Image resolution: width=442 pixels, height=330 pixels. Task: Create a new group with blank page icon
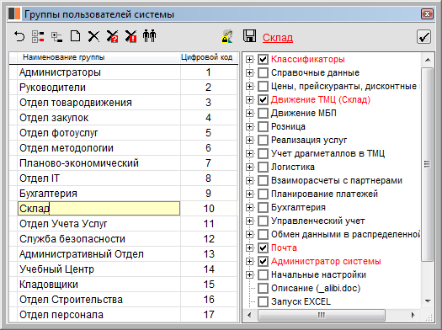[x=75, y=36]
